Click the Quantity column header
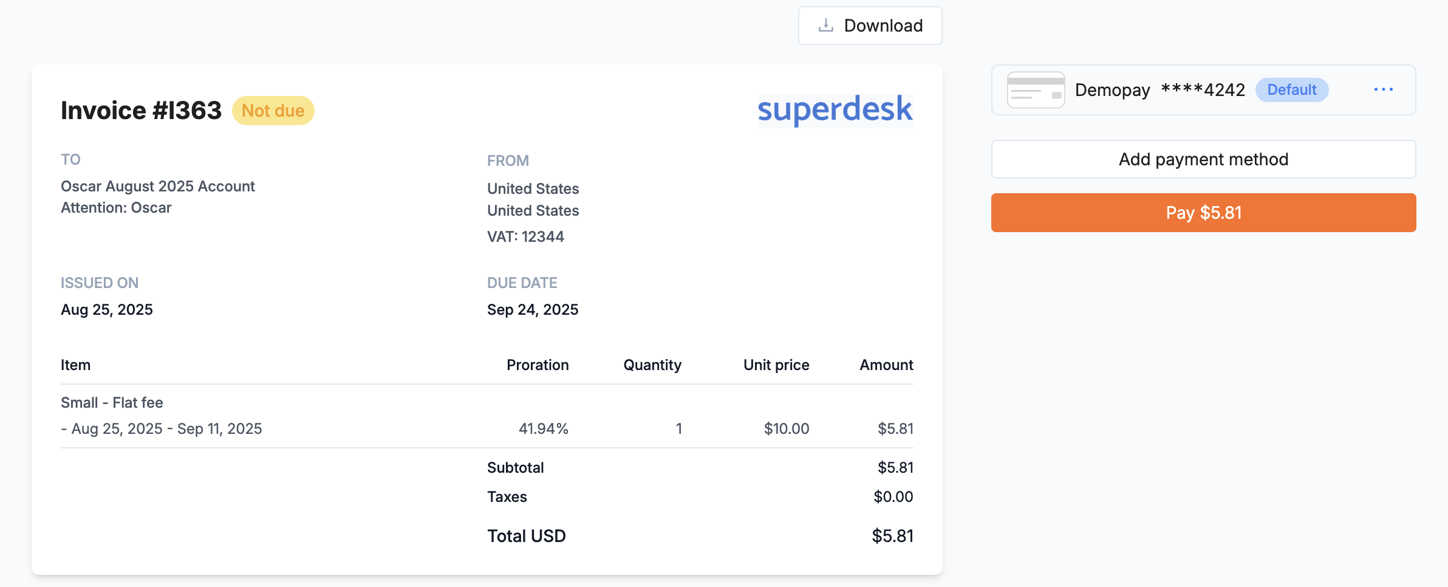 click(x=652, y=365)
